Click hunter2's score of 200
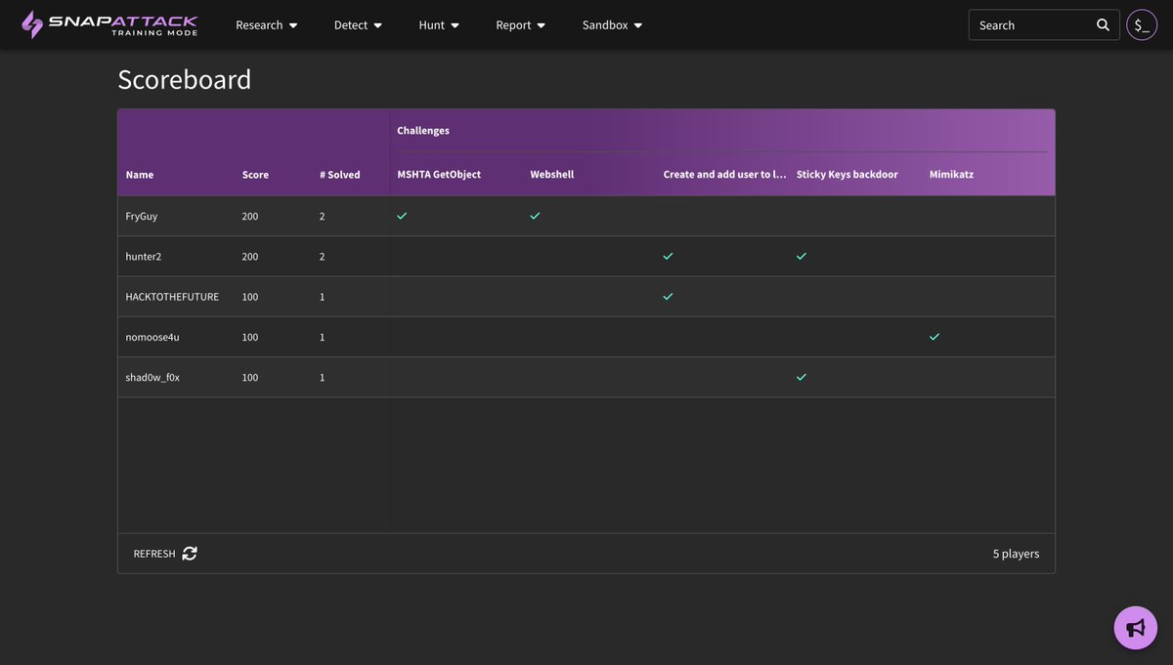The height and width of the screenshot is (665, 1173). click(250, 256)
